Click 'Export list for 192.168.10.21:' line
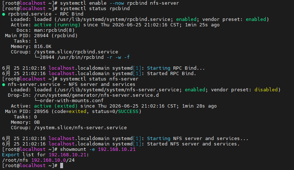 tap(46, 155)
